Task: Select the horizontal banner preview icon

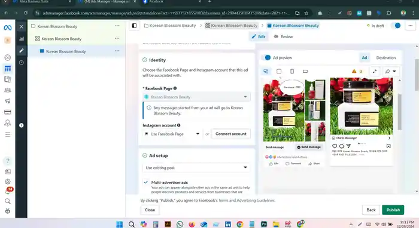Action: point(305,71)
